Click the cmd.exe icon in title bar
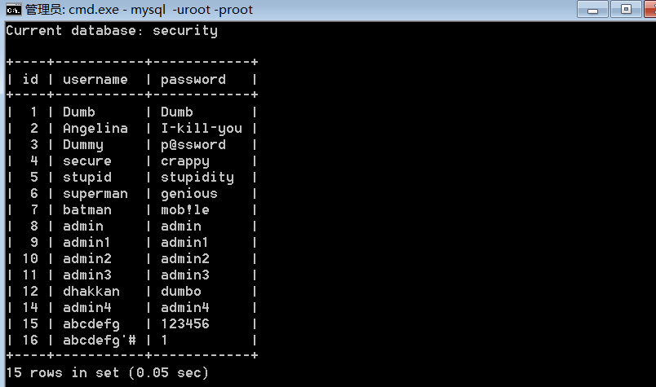This screenshot has height=387, width=656. (13, 10)
